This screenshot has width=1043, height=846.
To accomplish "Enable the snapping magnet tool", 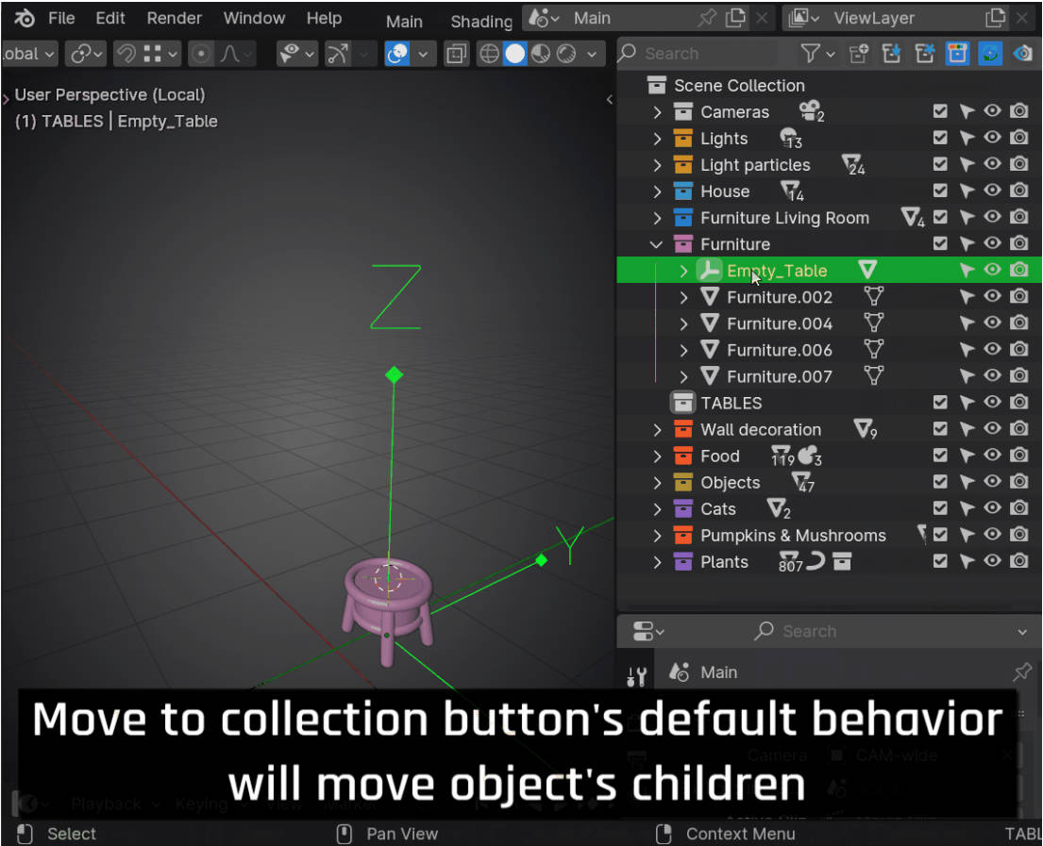I will pyautogui.click(x=128, y=54).
